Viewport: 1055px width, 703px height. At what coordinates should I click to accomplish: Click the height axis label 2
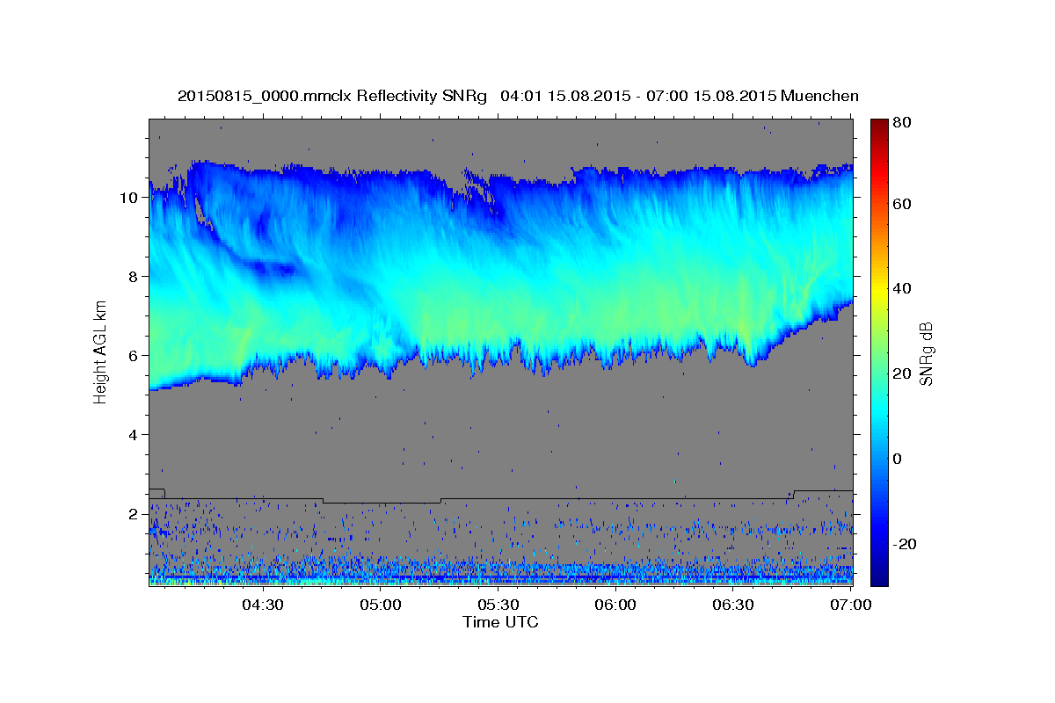[135, 513]
